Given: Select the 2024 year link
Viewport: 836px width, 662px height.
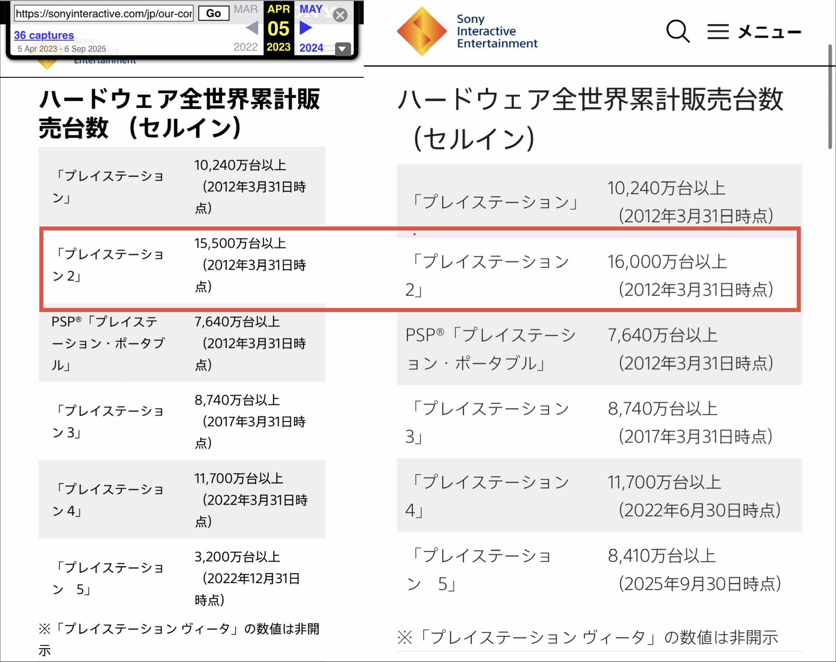Looking at the screenshot, I should 311,48.
